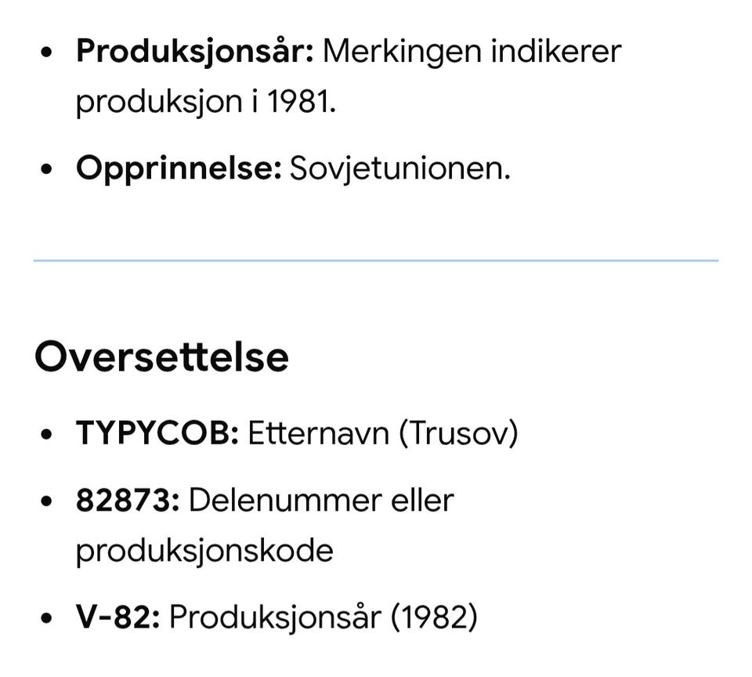Click the text 'produksjon i 1981.'
Image resolution: width=752 pixels, height=677 pixels.
coord(206,102)
